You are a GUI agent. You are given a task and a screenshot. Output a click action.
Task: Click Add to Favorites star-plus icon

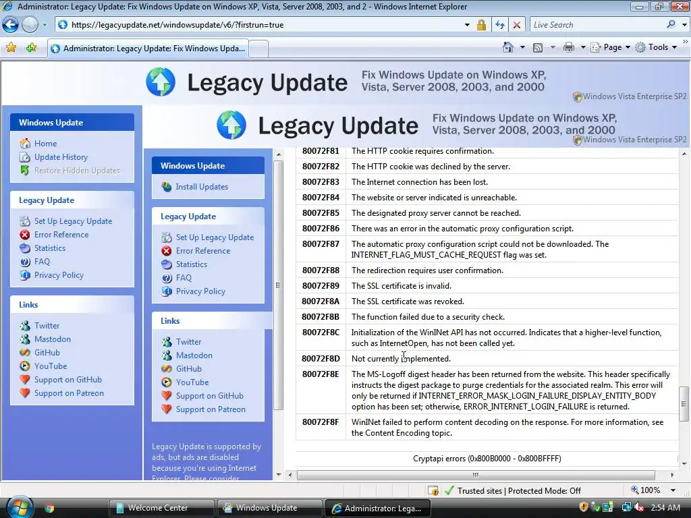coord(31,47)
